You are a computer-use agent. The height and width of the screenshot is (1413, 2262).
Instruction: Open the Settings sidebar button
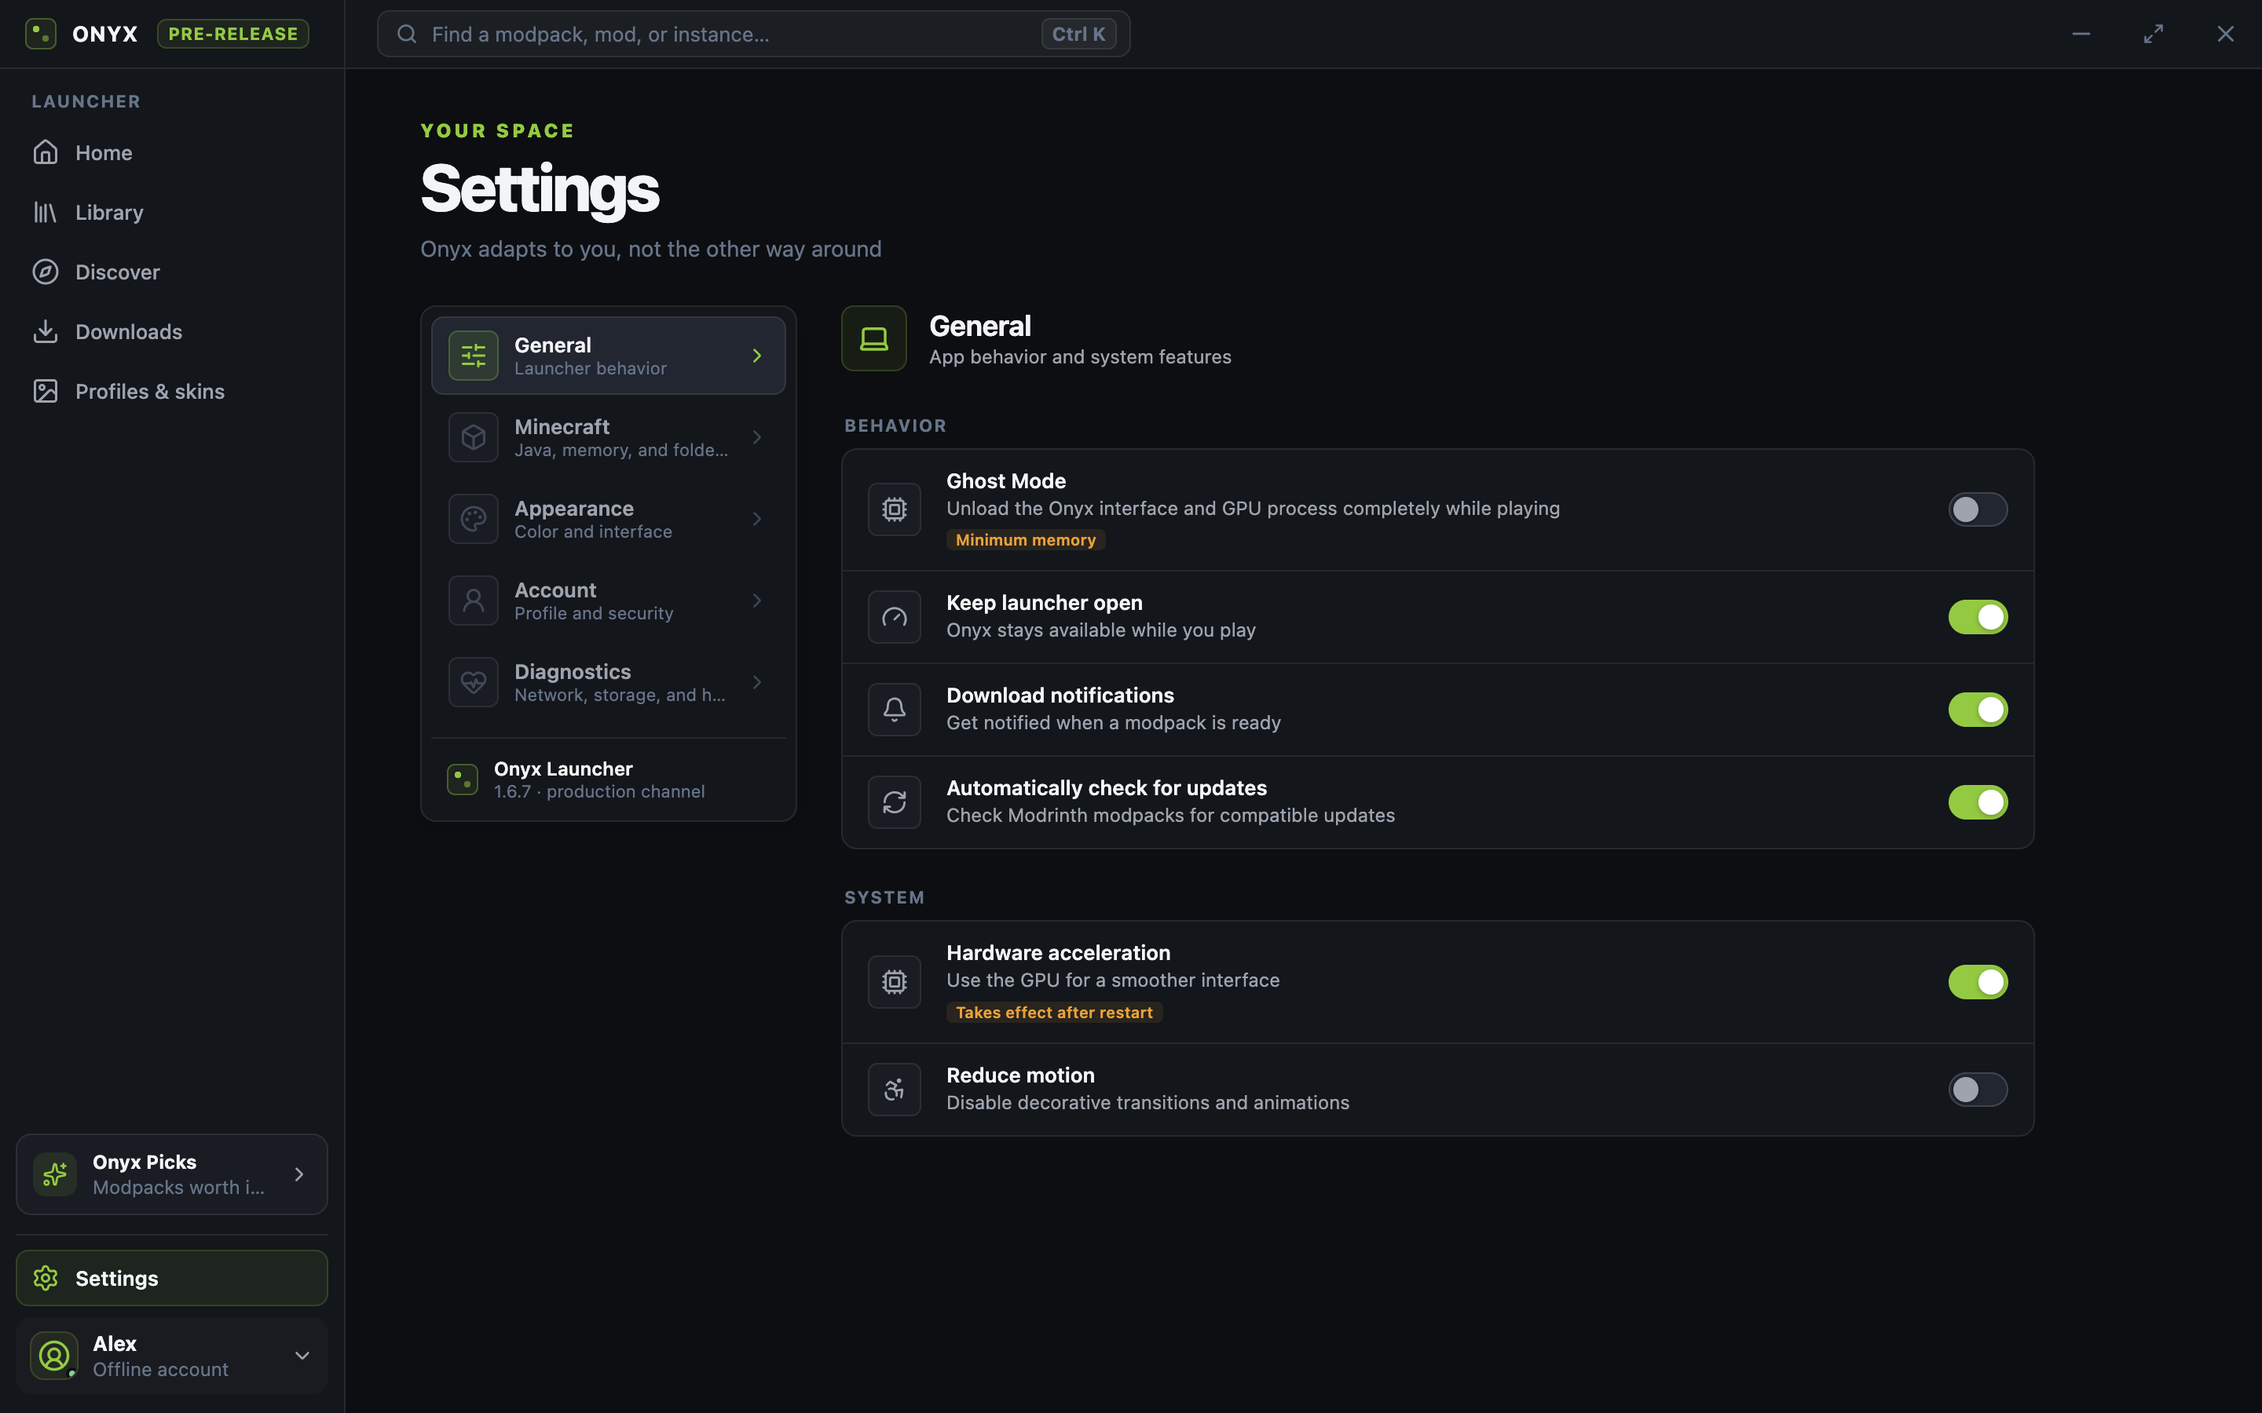[172, 1277]
